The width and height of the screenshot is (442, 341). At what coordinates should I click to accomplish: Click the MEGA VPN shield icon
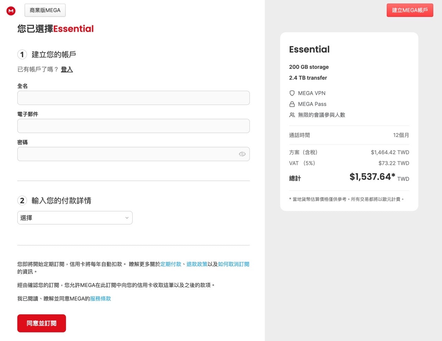pos(292,93)
